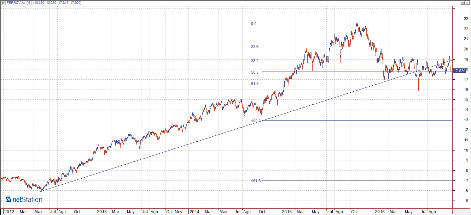The width and height of the screenshot is (471, 215).
Task: Select the FERROVIAL (M) title text
Action: [19, 3]
